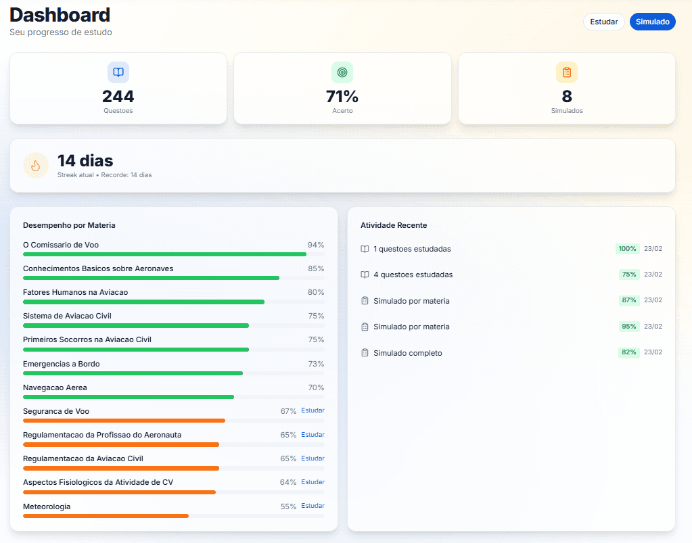Image resolution: width=692 pixels, height=543 pixels.
Task: Click the flame icon next to 14 dias streak
Action: pos(35,165)
